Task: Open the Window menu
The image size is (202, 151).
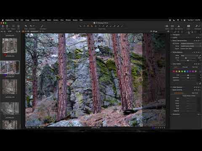Action: tap(68, 20)
